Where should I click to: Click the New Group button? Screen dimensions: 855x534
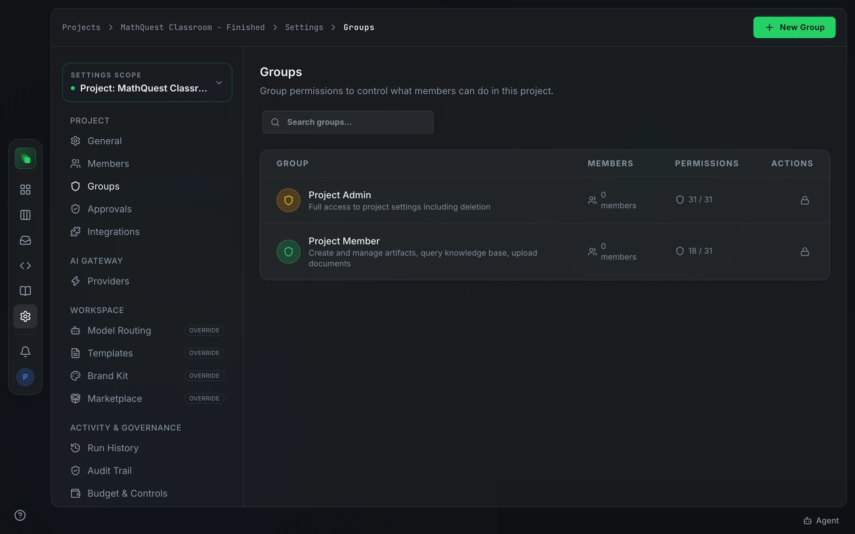[x=794, y=27]
